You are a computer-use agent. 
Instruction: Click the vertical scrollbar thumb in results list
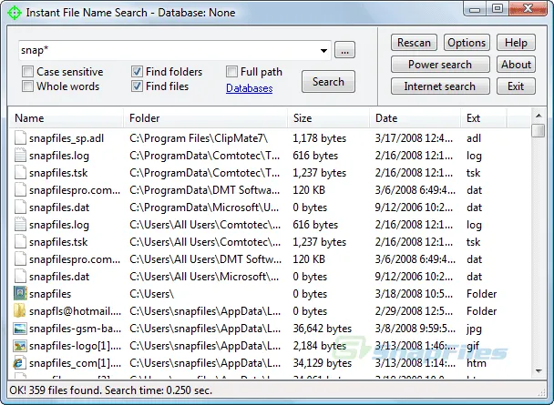point(539,130)
